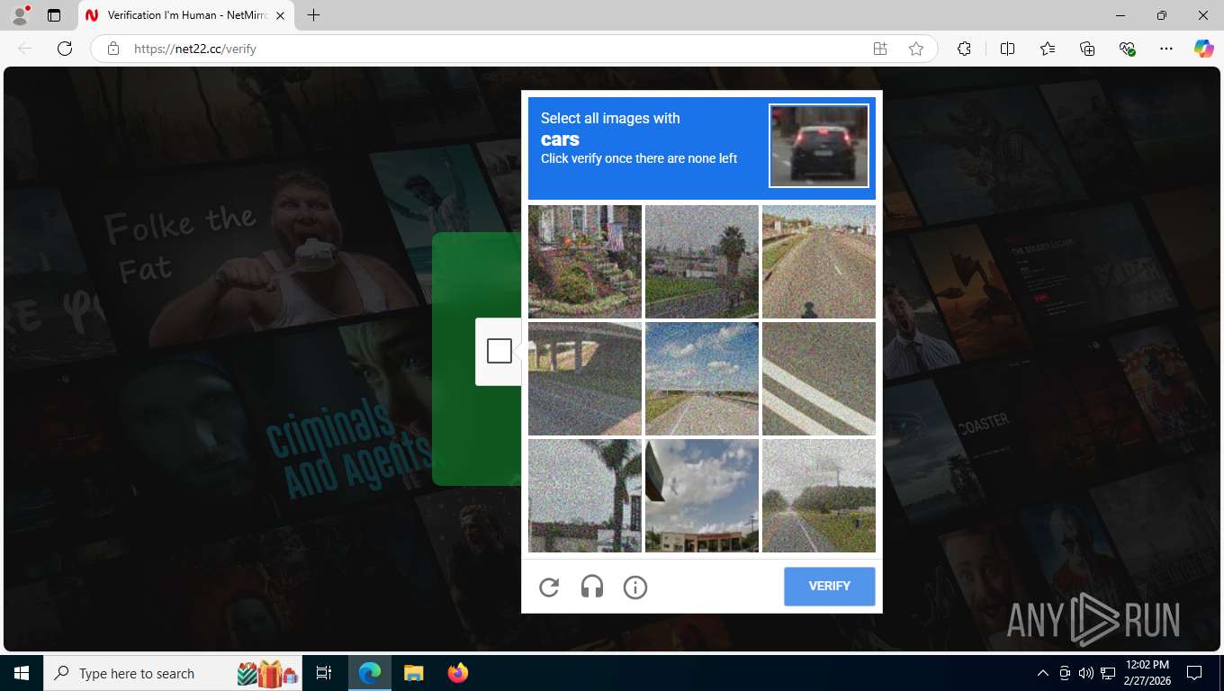Screen dimensions: 1224x691
Task: Open captcha help information icon
Action: pos(635,588)
